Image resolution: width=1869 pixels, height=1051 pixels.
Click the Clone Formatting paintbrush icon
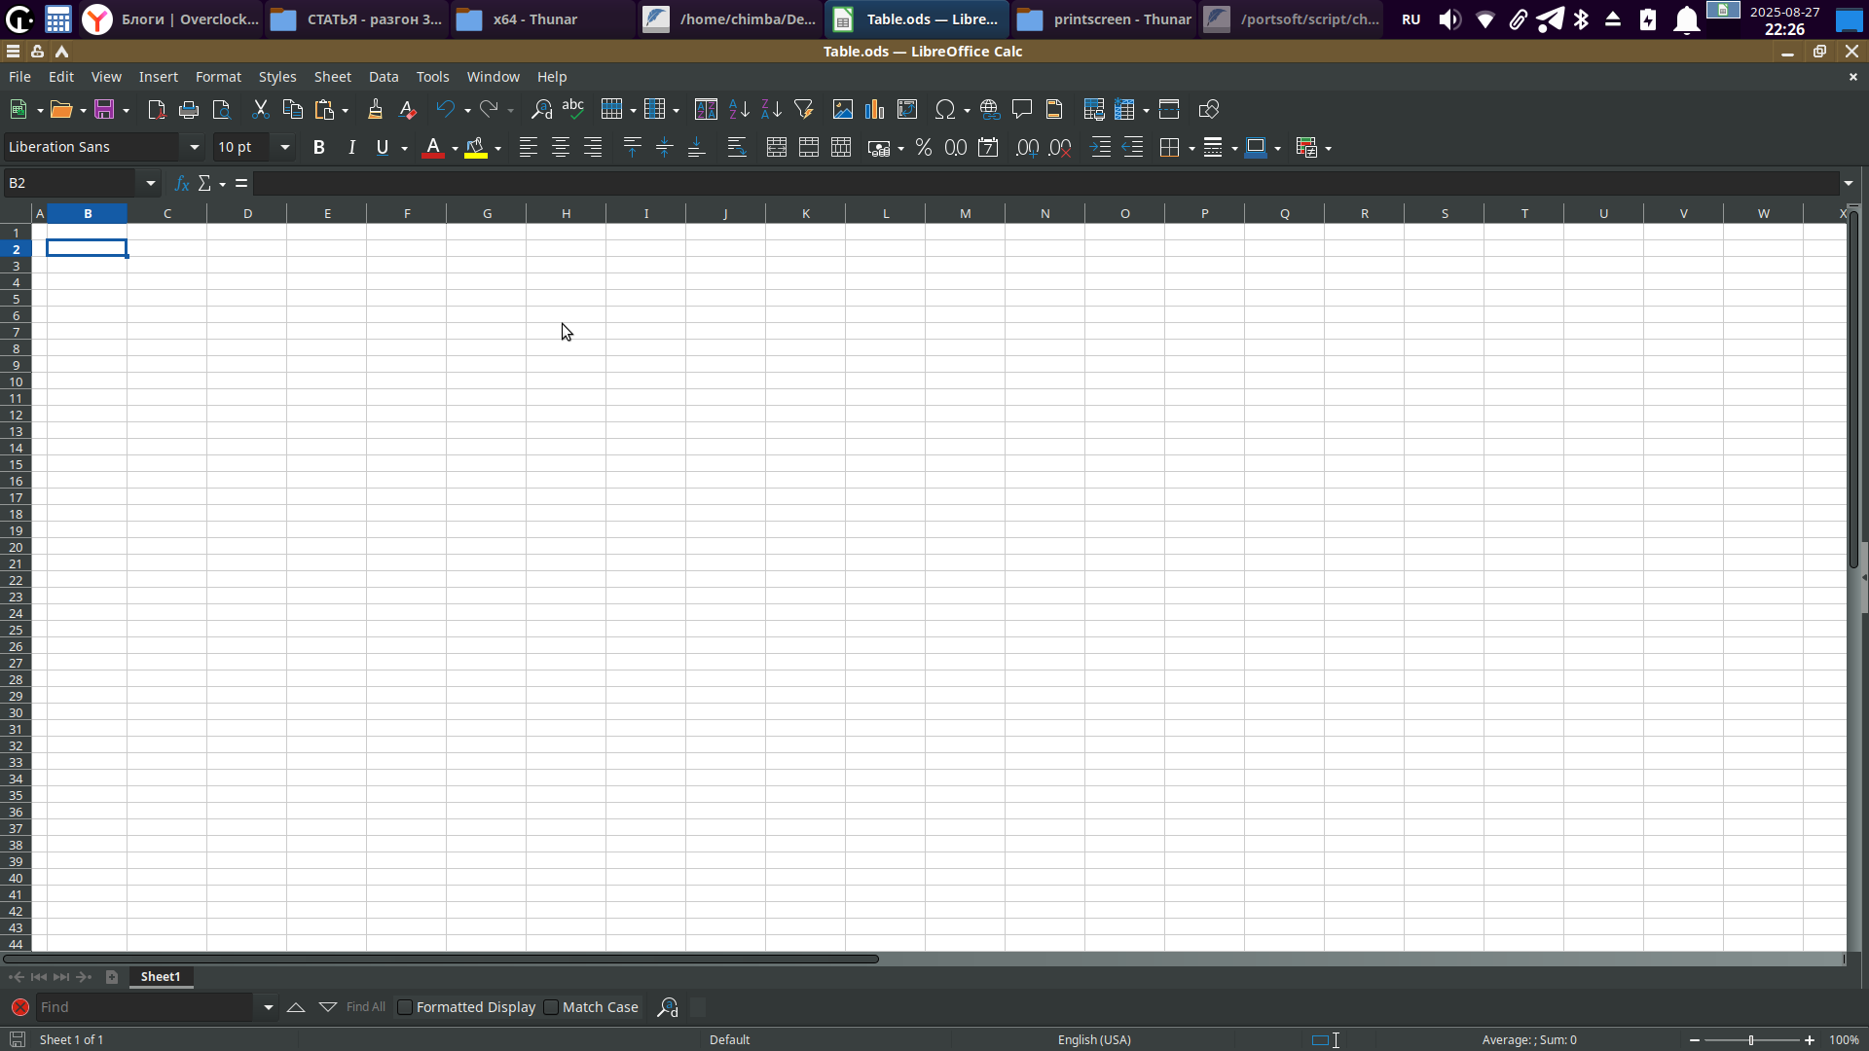coord(375,110)
